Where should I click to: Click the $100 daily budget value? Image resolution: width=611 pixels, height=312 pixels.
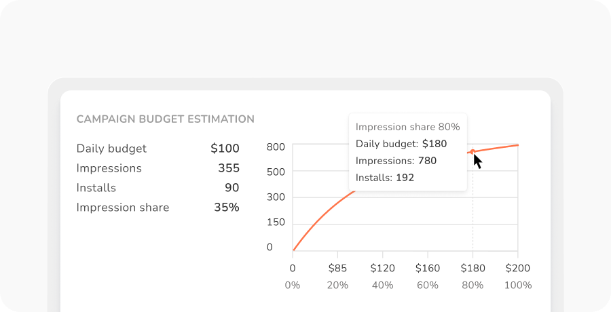click(225, 149)
